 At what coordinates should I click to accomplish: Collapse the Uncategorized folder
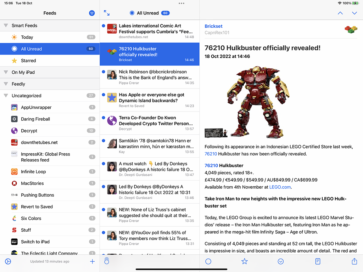click(6, 96)
